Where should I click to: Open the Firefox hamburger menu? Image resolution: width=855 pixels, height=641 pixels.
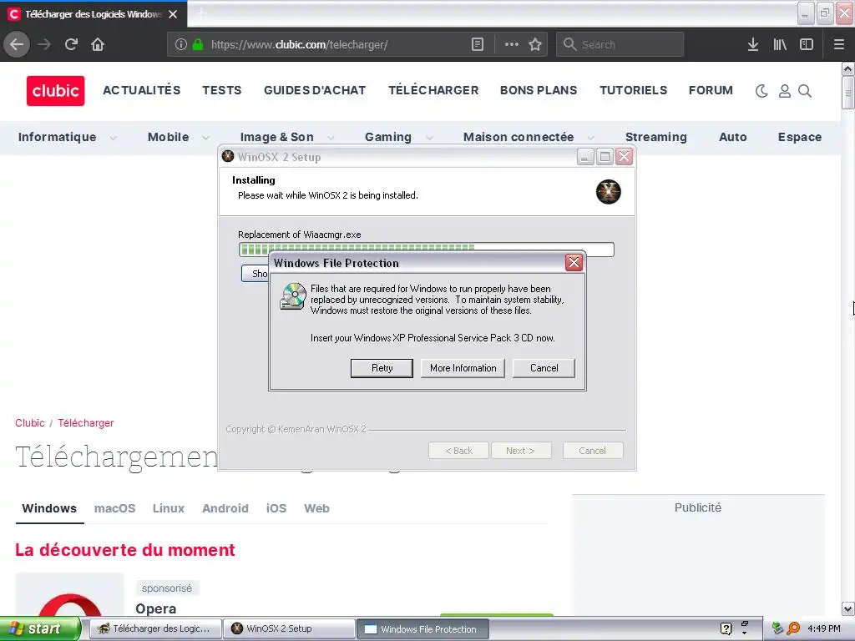tap(838, 44)
